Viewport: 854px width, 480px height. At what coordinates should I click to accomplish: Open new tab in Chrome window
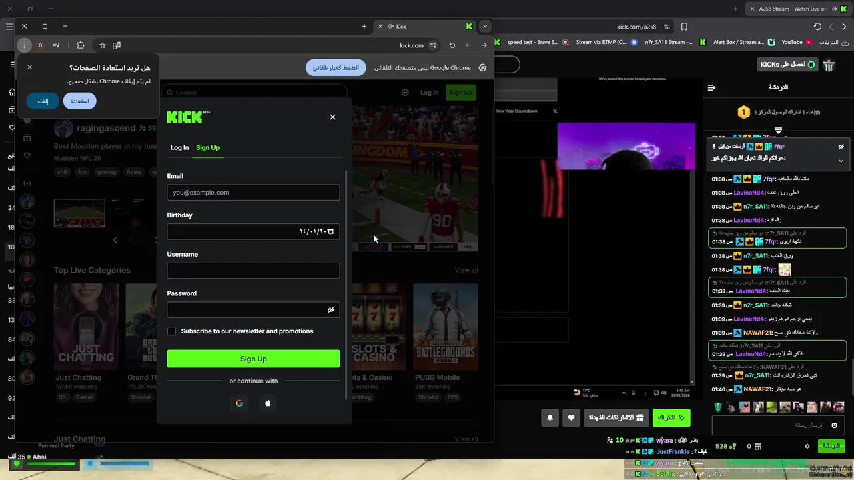[364, 26]
